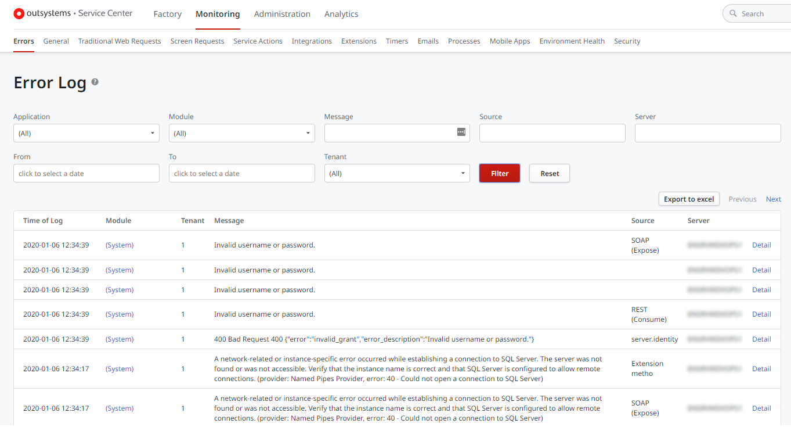Open the Error Log help icon
Viewport: 791px width, 427px height.
point(95,82)
